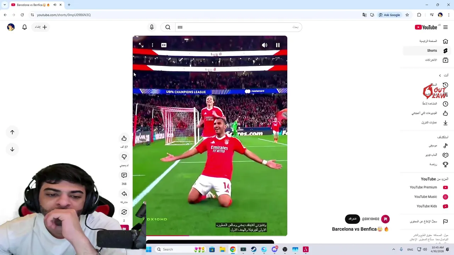
Task: Click the Ask Google button
Action: tap(389, 15)
